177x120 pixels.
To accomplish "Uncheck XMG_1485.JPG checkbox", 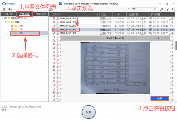I will click(x=54, y=33).
